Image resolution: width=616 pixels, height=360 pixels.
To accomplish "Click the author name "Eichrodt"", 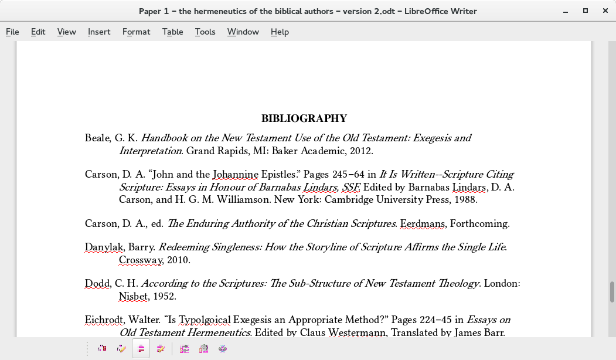I will point(104,320).
